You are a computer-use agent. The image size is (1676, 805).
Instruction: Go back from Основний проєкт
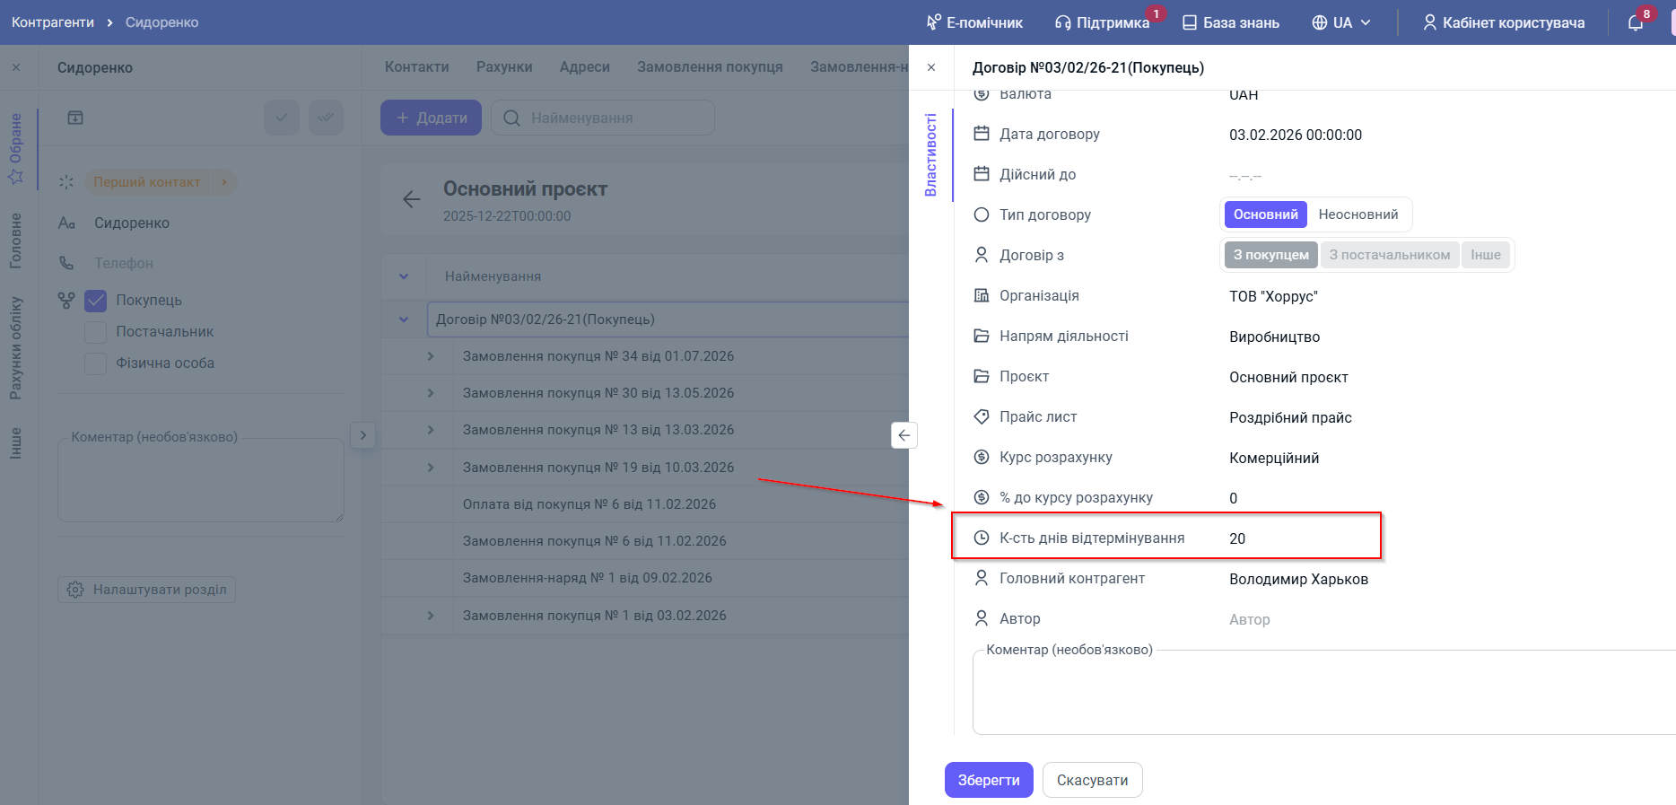412,199
